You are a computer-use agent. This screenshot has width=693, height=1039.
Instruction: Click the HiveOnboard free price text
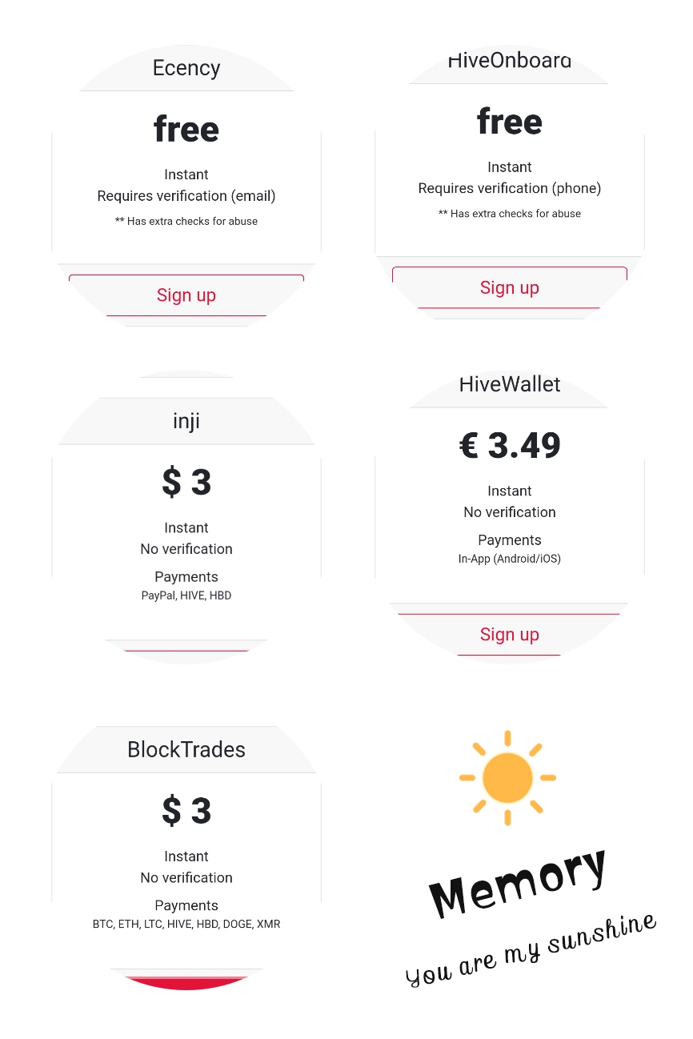pyautogui.click(x=510, y=122)
